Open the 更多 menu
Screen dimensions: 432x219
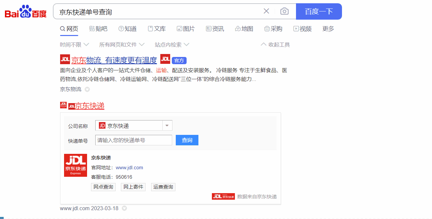(328, 29)
